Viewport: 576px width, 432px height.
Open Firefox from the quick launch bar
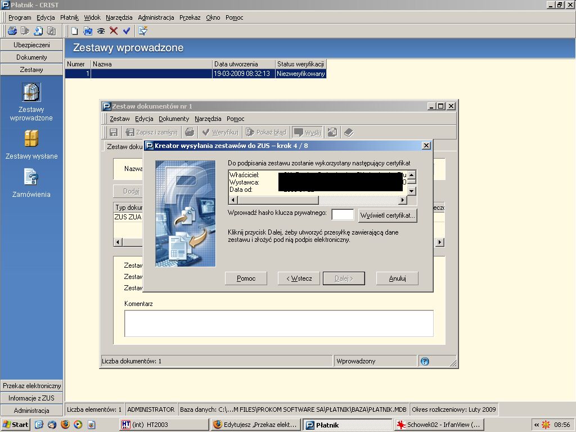(65, 425)
